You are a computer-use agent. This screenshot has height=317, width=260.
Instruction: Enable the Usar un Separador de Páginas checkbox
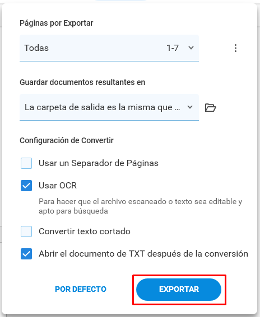(26, 163)
